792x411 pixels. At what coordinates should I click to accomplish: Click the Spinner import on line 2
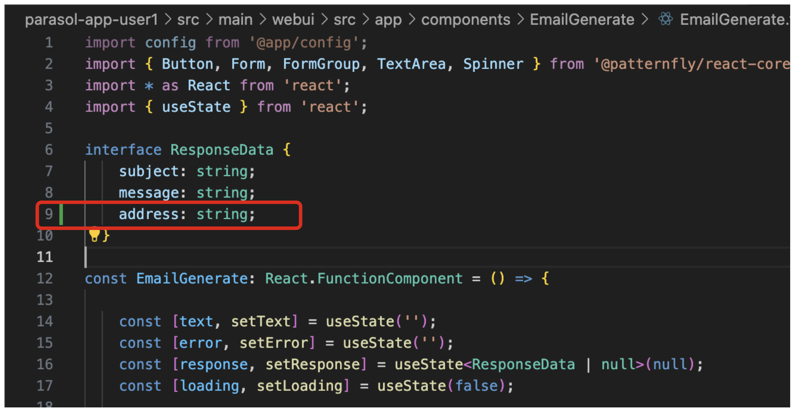click(x=493, y=64)
